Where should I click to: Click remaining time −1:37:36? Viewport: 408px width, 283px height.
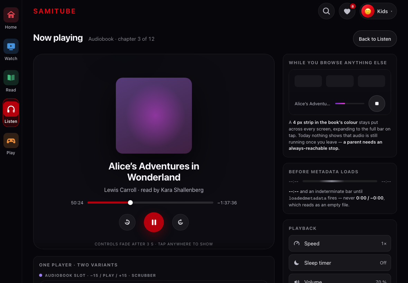click(x=227, y=203)
